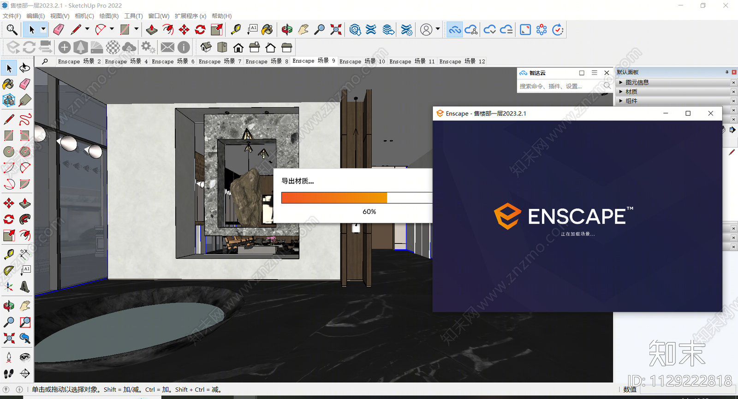The image size is (738, 399).
Task: Pin the 默认面板 tray
Action: 727,72
